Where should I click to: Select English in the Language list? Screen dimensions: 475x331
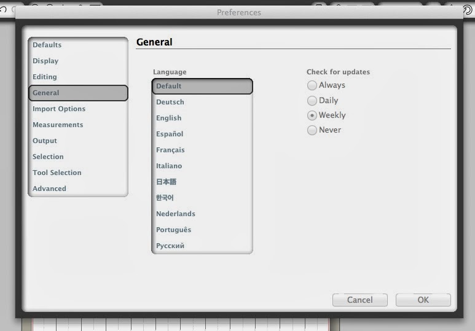click(x=202, y=118)
